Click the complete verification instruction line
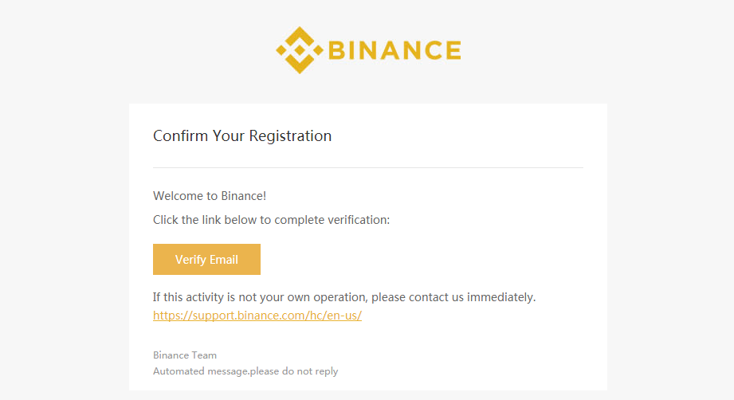734x400 pixels. 271,219
